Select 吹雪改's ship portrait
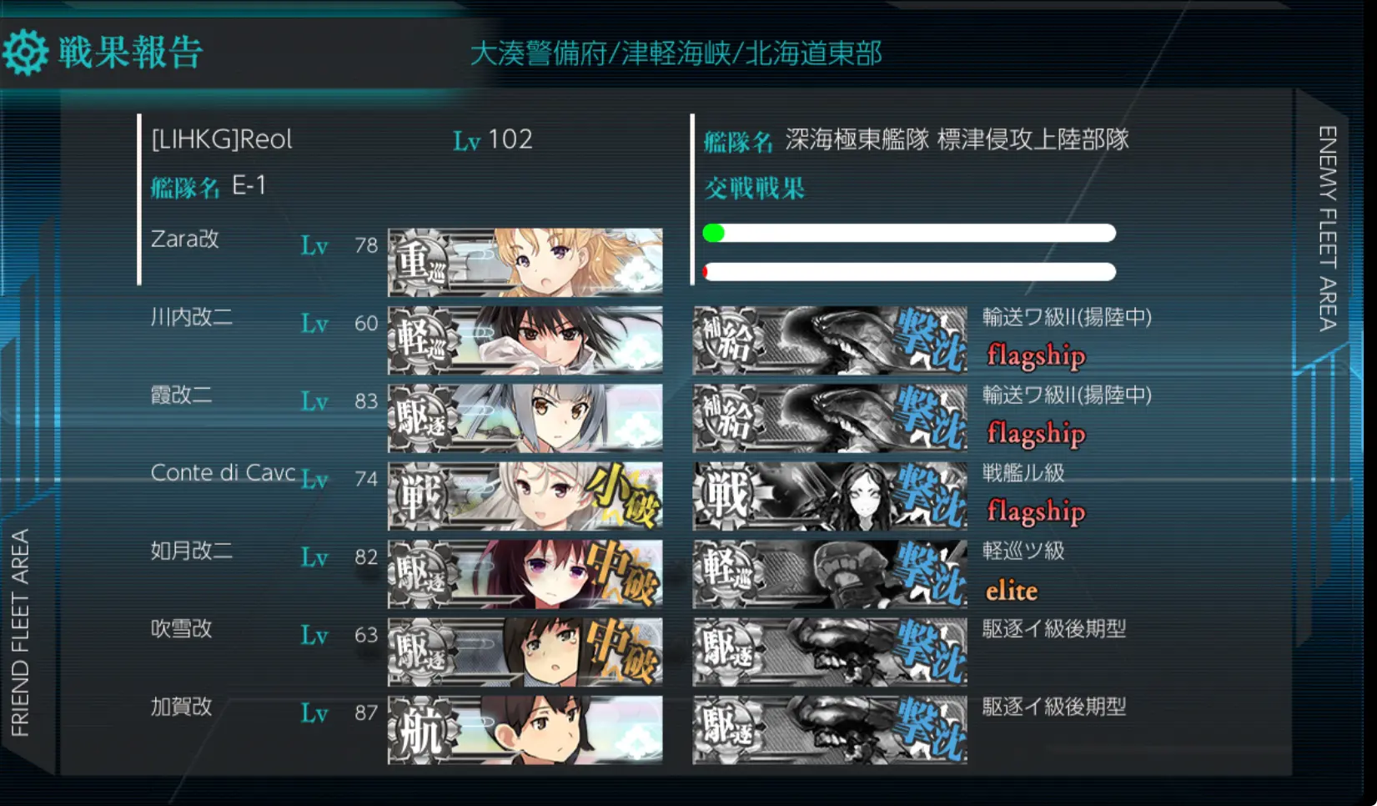Image resolution: width=1377 pixels, height=806 pixels. (525, 652)
